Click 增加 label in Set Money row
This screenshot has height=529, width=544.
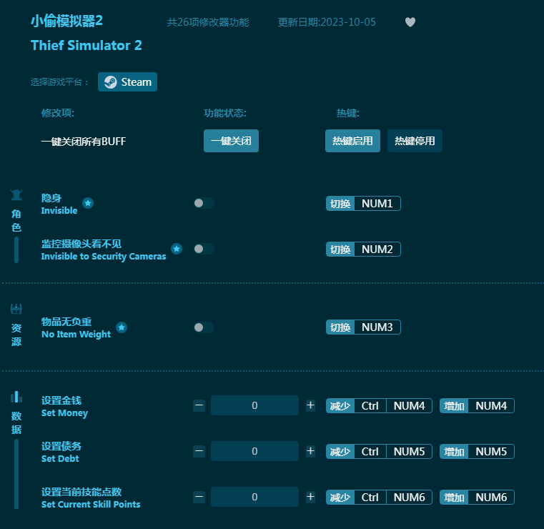pyautogui.click(x=454, y=406)
